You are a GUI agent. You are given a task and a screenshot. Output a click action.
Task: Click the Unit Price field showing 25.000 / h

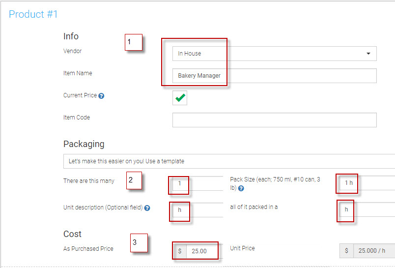pyautogui.click(x=373, y=251)
